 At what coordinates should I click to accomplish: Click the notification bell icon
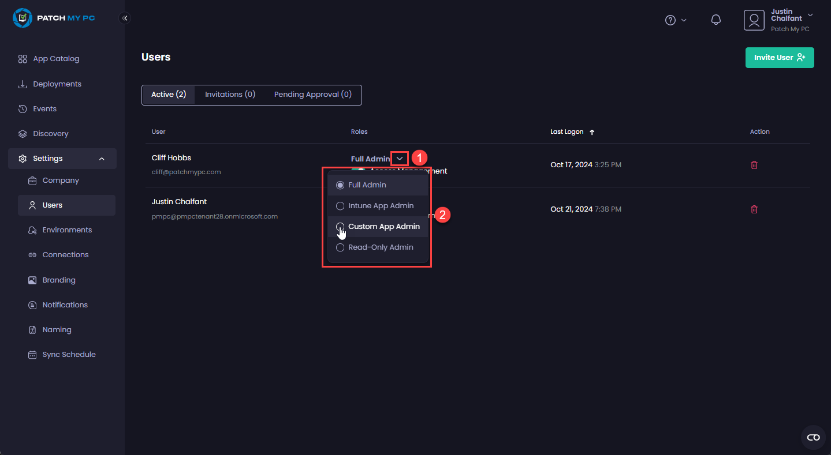716,20
